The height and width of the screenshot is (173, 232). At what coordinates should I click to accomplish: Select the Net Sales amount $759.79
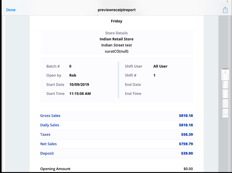186,144
